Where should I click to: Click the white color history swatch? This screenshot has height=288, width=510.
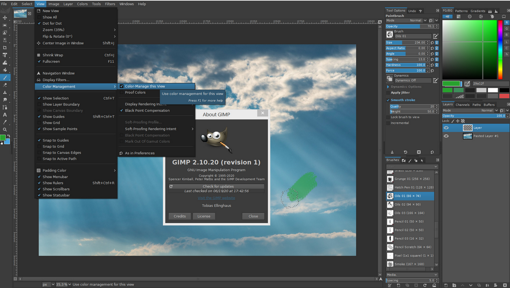[493, 90]
